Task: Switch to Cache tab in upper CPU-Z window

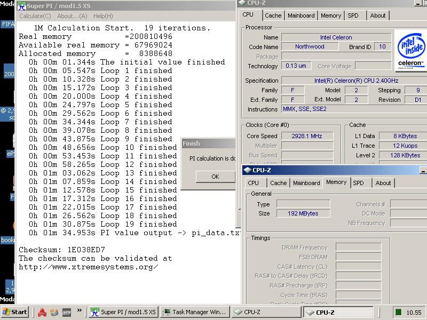Action: click(273, 15)
